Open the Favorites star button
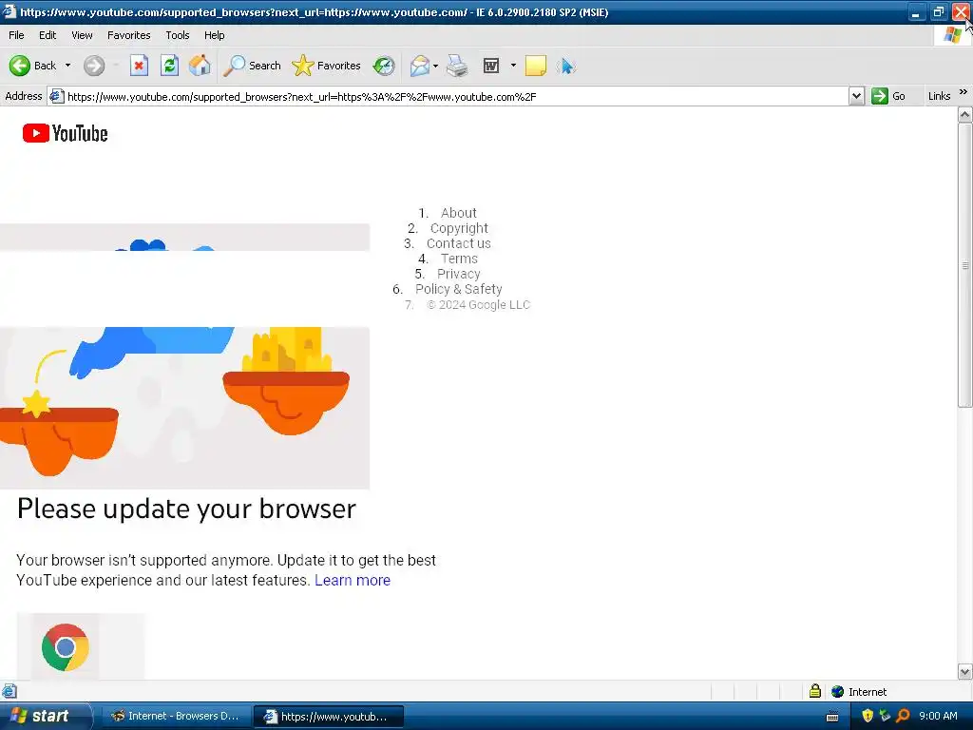The height and width of the screenshot is (730, 973). (327, 66)
